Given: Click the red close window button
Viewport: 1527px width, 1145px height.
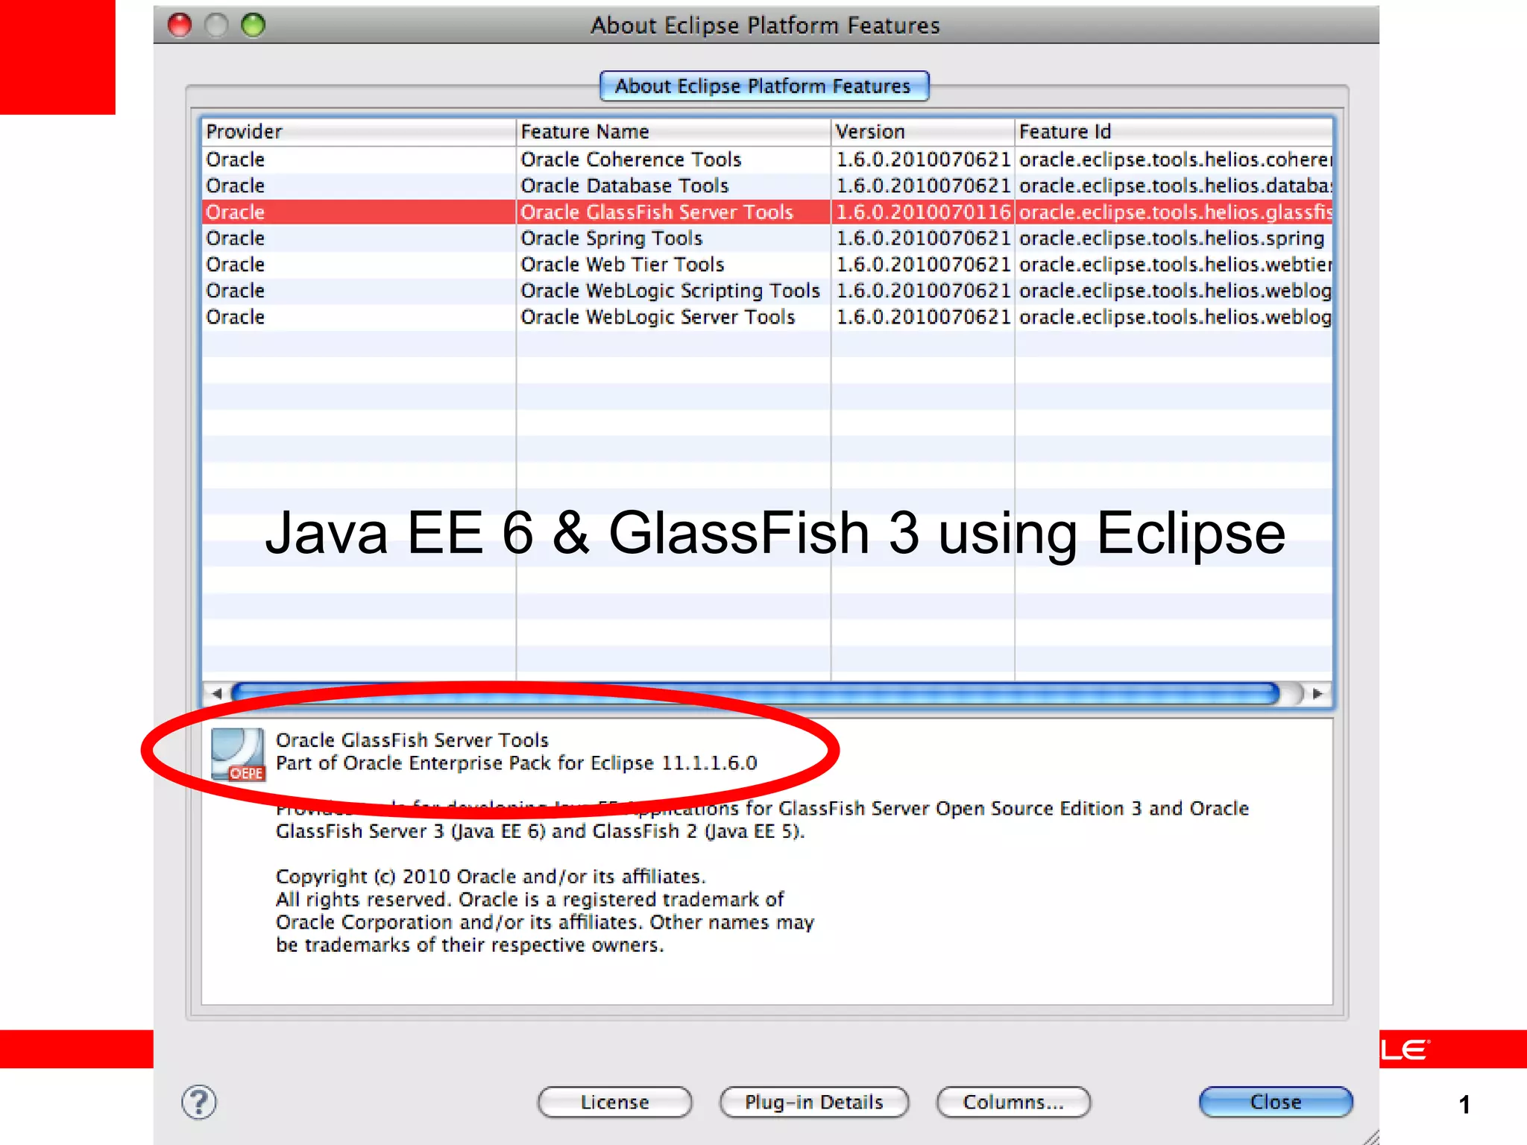Looking at the screenshot, I should point(180,25).
